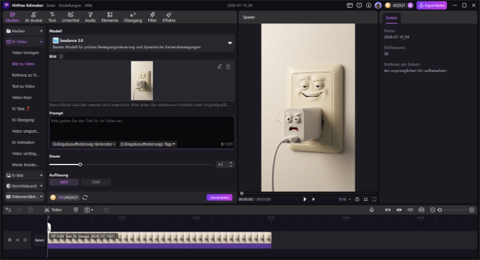Add a marker with shield icon
Image resolution: width=480 pixels, height=260 pixels.
76,210
